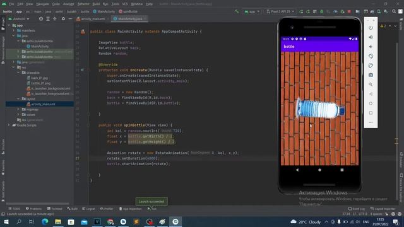Open the Profiler tool window
The height and width of the screenshot is (227, 404).
point(107,209)
